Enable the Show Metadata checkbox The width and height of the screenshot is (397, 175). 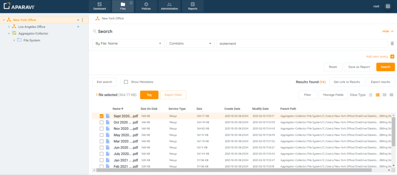pos(126,82)
